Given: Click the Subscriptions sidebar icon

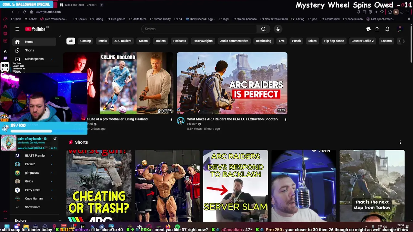Looking at the screenshot, I should point(17,59).
